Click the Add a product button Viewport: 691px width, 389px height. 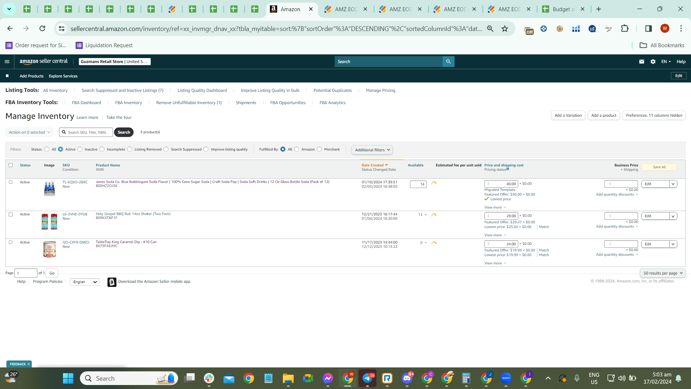(x=604, y=115)
